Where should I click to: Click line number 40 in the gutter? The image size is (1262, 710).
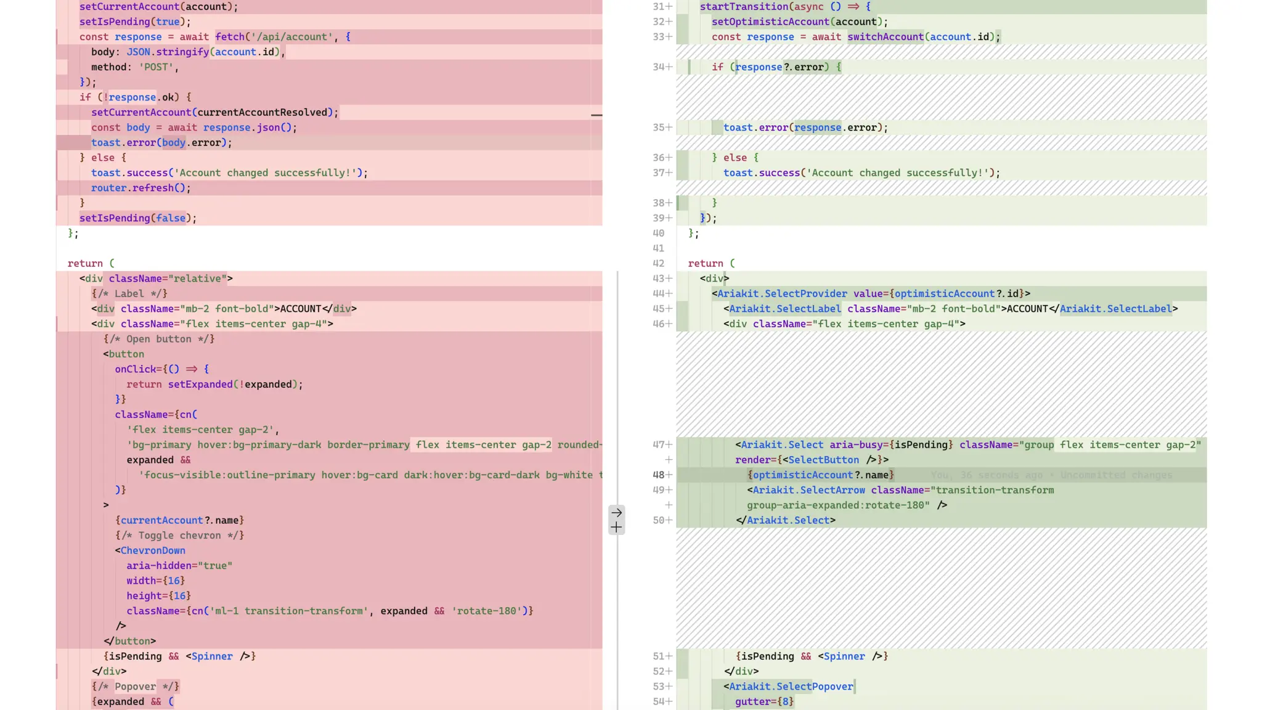pos(658,234)
